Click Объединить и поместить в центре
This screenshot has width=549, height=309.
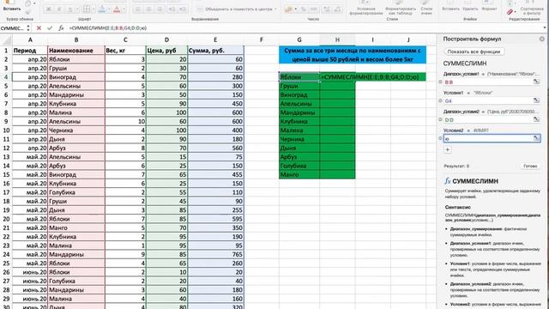pyautogui.click(x=237, y=9)
